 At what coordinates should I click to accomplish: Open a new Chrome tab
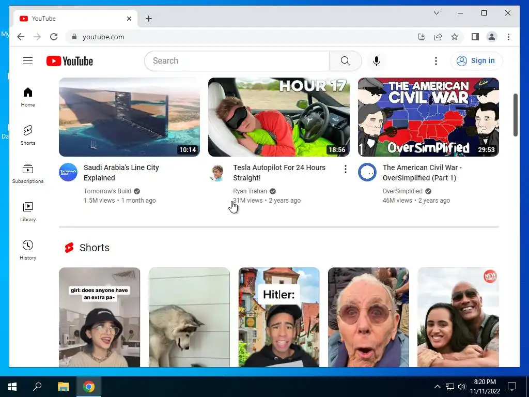[148, 19]
